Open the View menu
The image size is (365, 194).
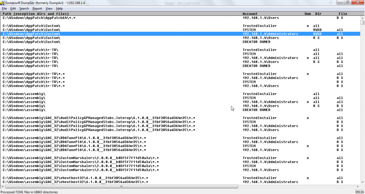coord(49,9)
